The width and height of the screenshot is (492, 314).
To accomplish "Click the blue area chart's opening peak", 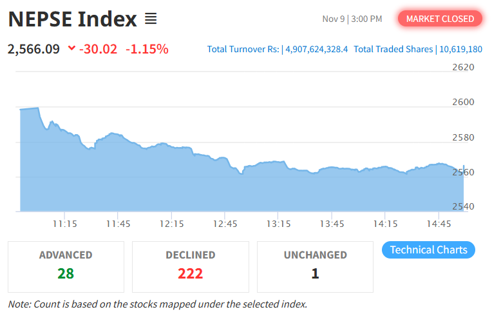I will point(37,108).
